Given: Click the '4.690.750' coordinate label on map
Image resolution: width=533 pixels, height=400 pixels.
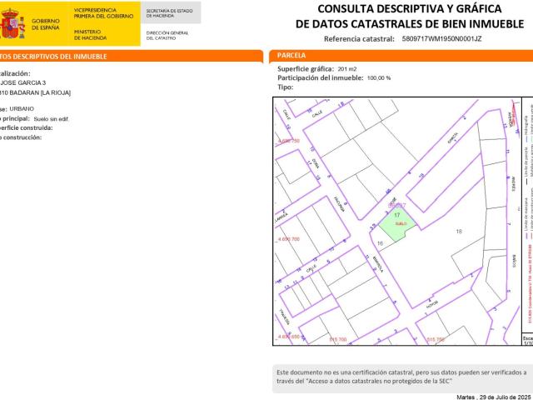Looking at the screenshot, I should click(289, 141).
